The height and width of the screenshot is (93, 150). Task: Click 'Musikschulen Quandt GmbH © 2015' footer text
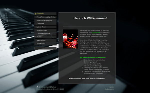pyautogui.click(x=50, y=89)
